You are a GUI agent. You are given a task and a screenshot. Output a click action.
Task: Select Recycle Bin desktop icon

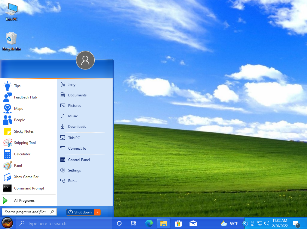pyautogui.click(x=11, y=42)
